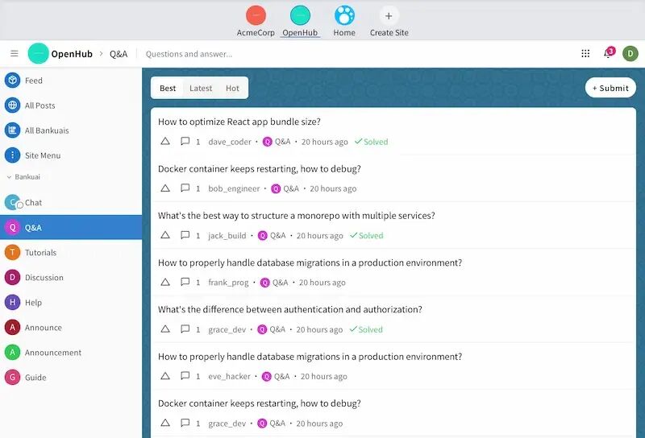This screenshot has height=438, width=645.
Task: Open the Announcement bankuai
Action: [x=71, y=352]
